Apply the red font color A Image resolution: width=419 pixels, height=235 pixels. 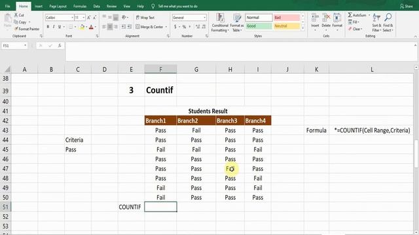click(92, 27)
